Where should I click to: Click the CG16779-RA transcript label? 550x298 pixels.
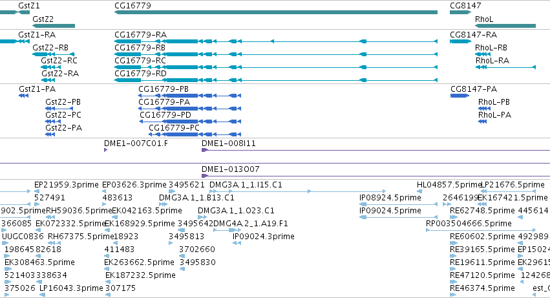(x=140, y=35)
